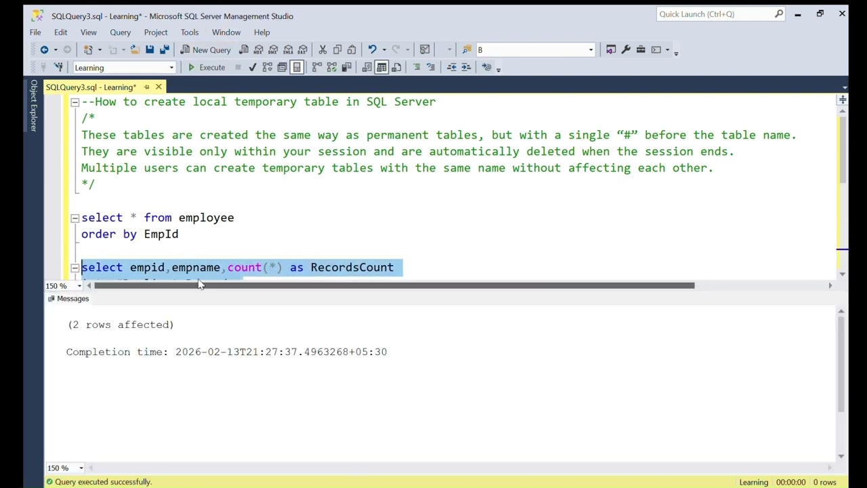This screenshot has height=488, width=867.
Task: Close the SQLQuery3.sql tab
Action: 158,87
